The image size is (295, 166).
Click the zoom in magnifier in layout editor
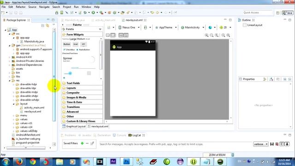click(229, 35)
